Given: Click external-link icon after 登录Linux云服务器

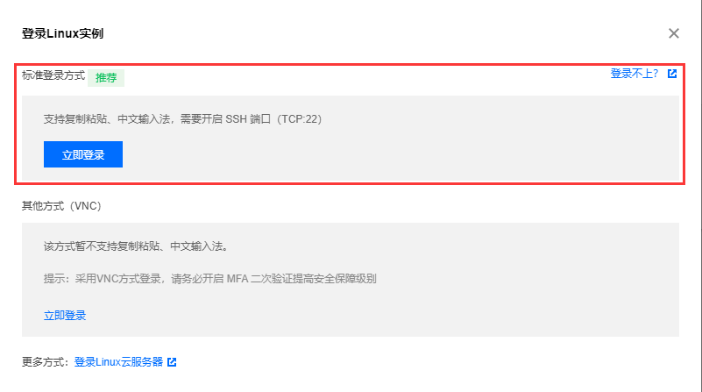Looking at the screenshot, I should click(172, 362).
